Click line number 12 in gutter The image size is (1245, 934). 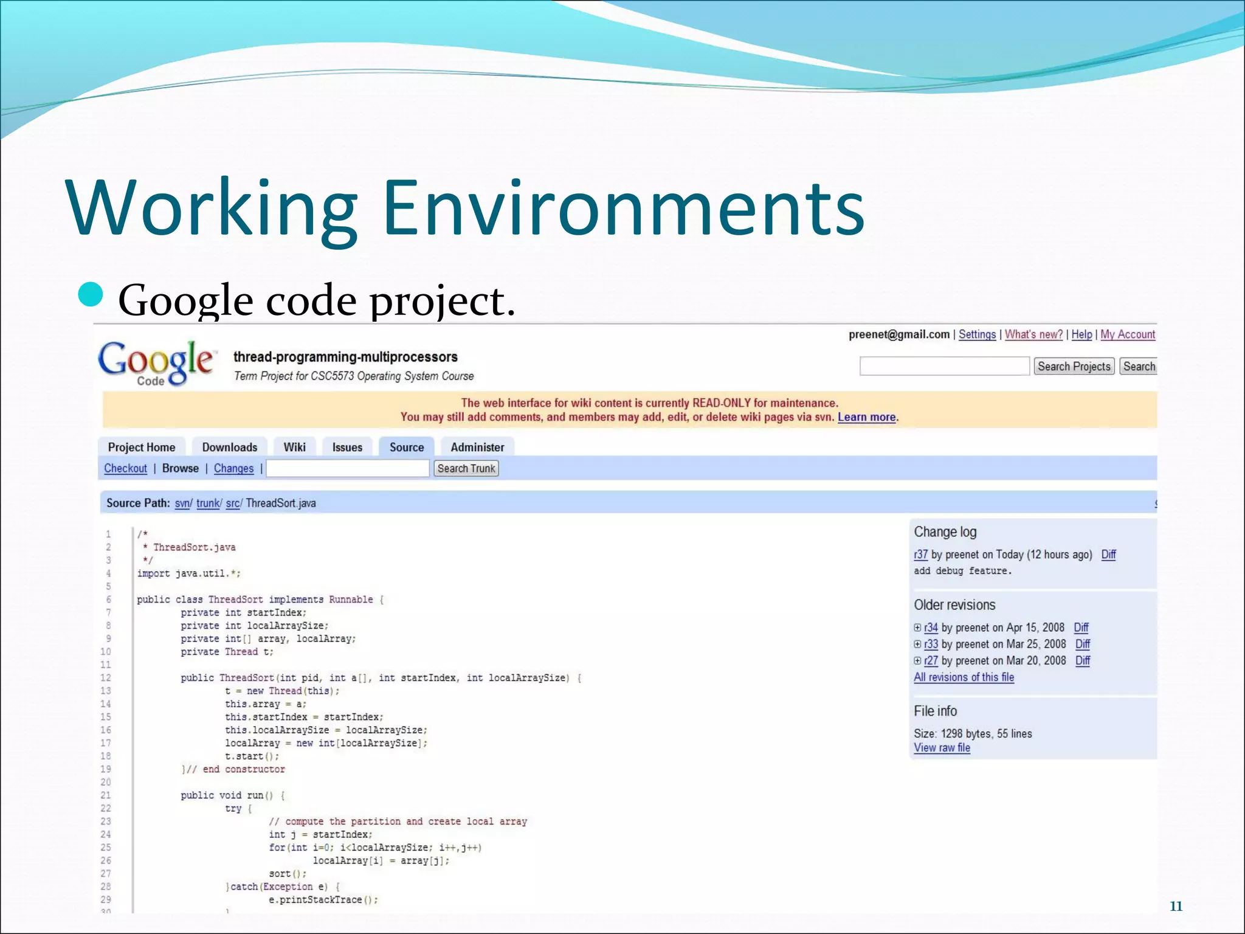pyautogui.click(x=106, y=678)
